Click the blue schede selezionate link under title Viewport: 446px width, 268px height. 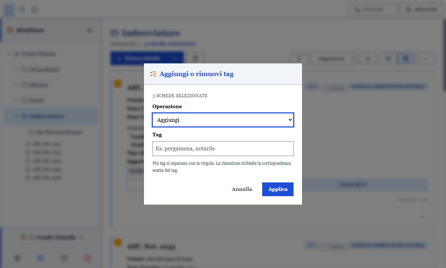tap(170, 44)
